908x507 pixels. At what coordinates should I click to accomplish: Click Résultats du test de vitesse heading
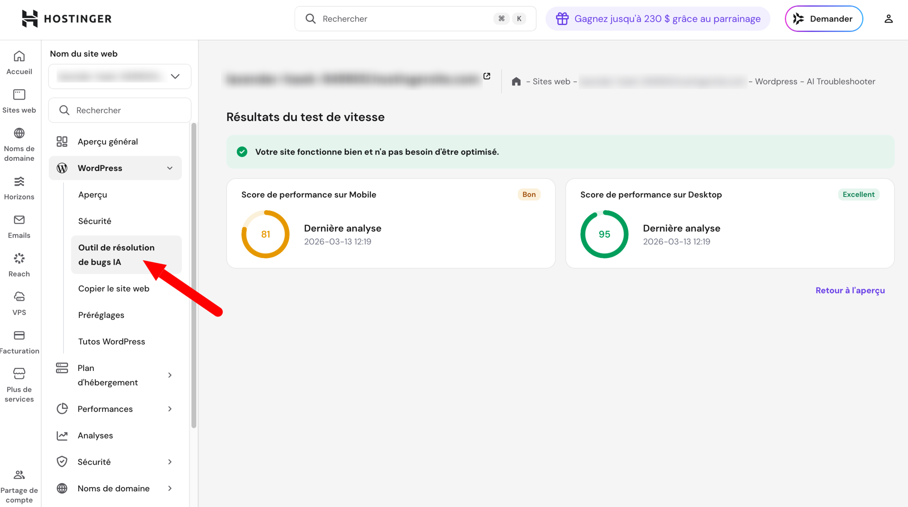pos(305,117)
